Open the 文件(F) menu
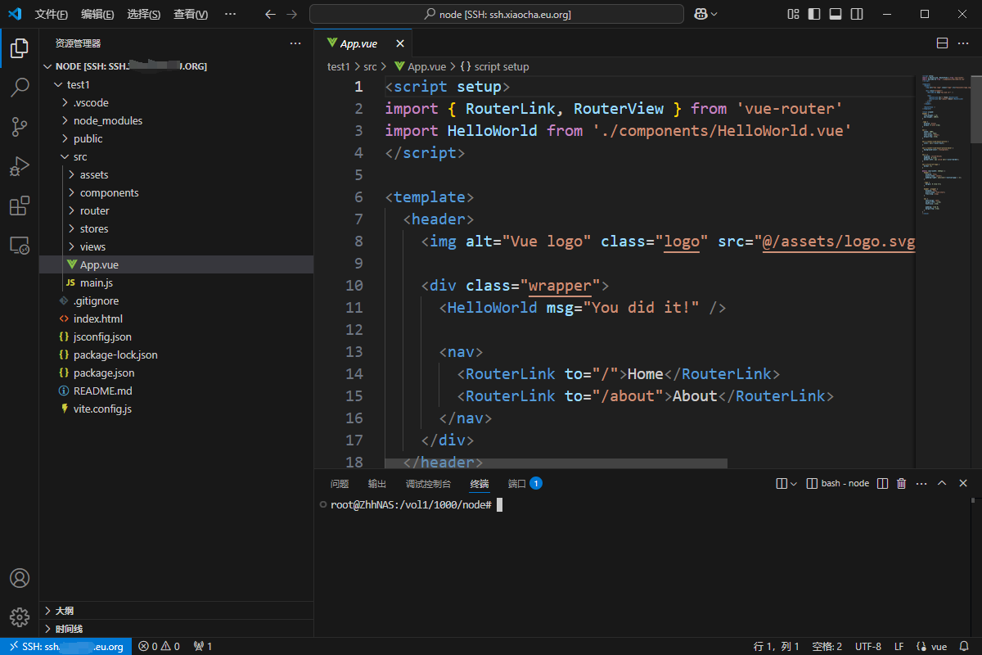The width and height of the screenshot is (982, 655). point(52,14)
